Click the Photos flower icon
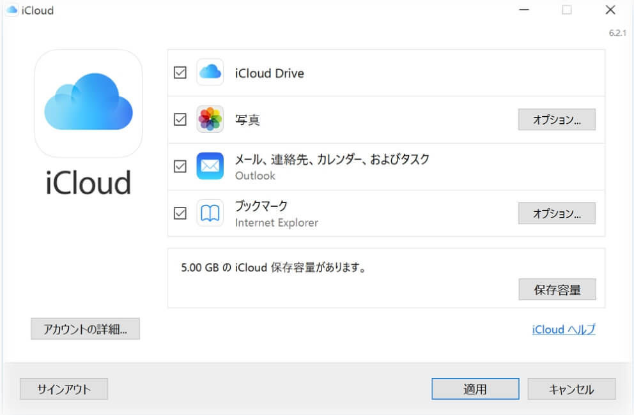This screenshot has height=415, width=634. point(210,119)
